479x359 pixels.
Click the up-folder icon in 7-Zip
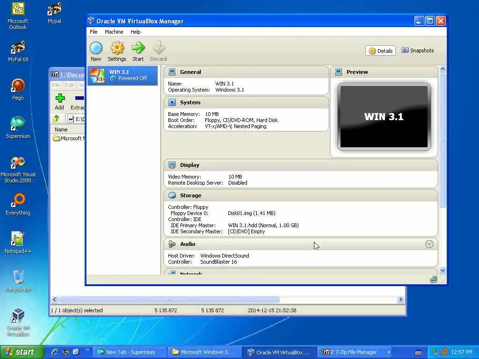pyautogui.click(x=56, y=119)
